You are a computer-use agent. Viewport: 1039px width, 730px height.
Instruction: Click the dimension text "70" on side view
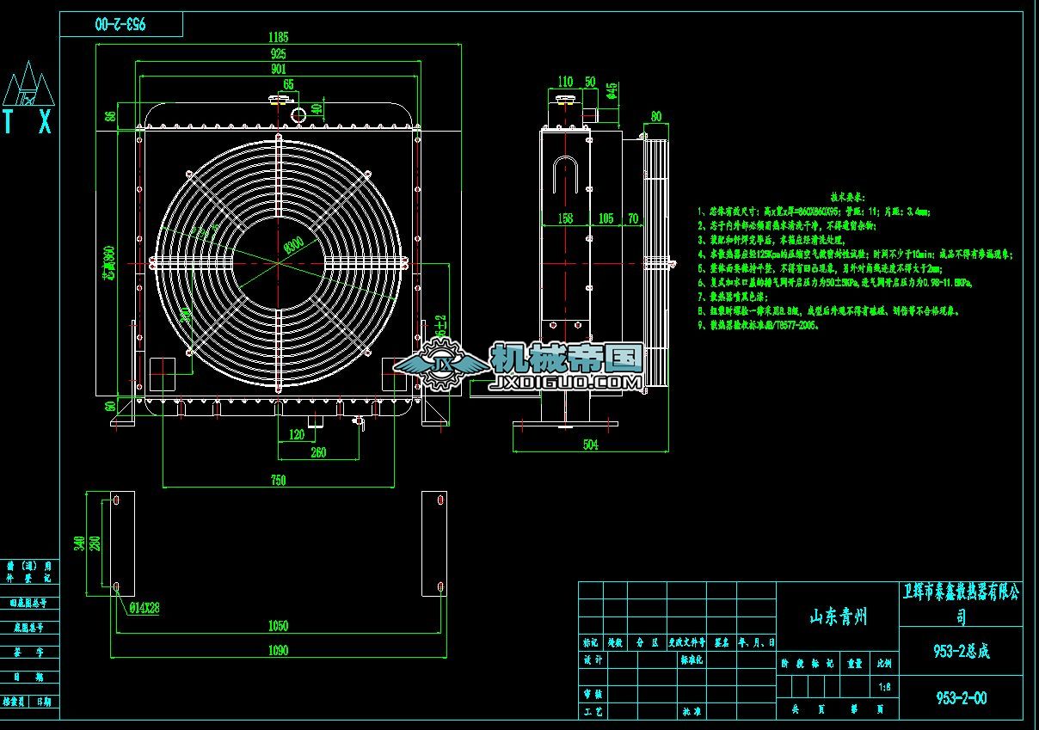[633, 218]
